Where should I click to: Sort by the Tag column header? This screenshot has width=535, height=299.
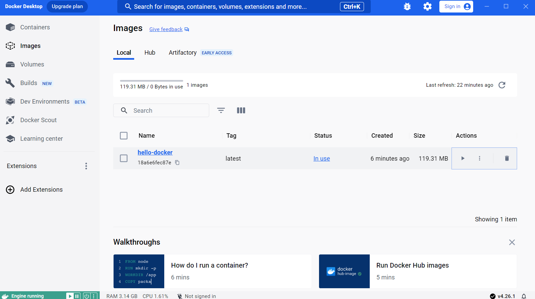232,136
